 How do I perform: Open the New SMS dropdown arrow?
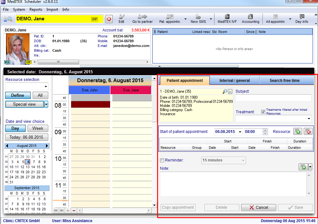[x=211, y=19]
